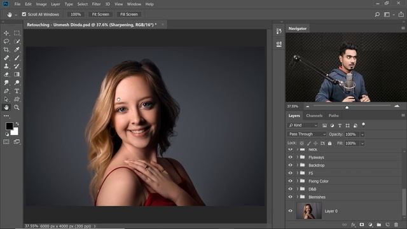Click the Fit Screen button
This screenshot has width=407, height=229.
100,14
